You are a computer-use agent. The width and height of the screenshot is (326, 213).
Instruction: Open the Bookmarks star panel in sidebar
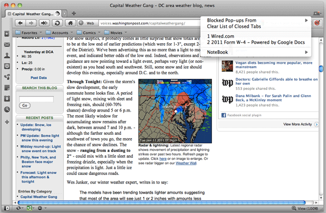(7, 34)
